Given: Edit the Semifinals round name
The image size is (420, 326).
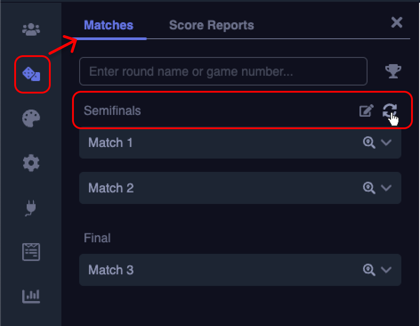Looking at the screenshot, I should (x=366, y=111).
